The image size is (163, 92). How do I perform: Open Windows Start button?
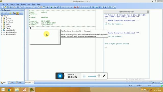click(x=3, y=90)
